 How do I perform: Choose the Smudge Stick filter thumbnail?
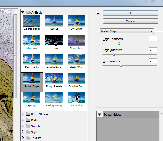[76, 79]
